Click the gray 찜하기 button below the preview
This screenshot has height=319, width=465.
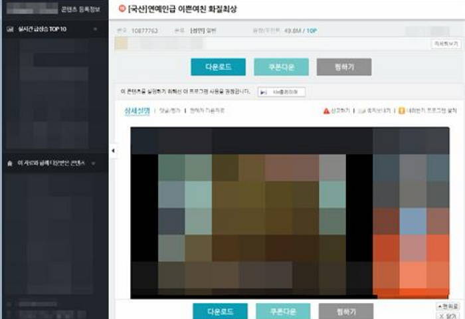coord(346,311)
